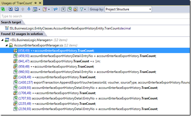Close the Usages of 'TranCount' tab
This screenshot has height=116, width=191.
(x=40, y=3)
